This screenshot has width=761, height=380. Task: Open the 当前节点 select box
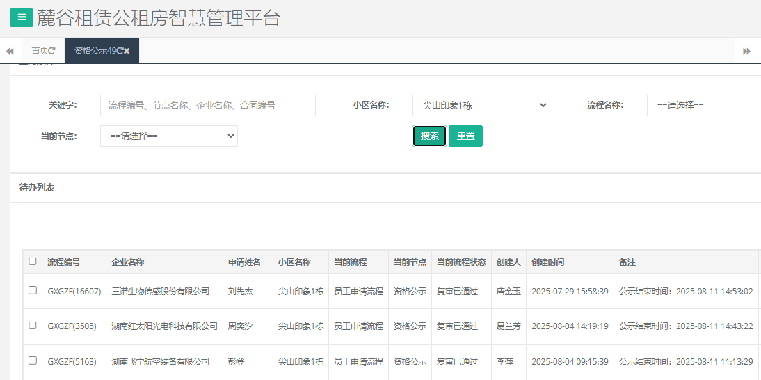tap(169, 136)
